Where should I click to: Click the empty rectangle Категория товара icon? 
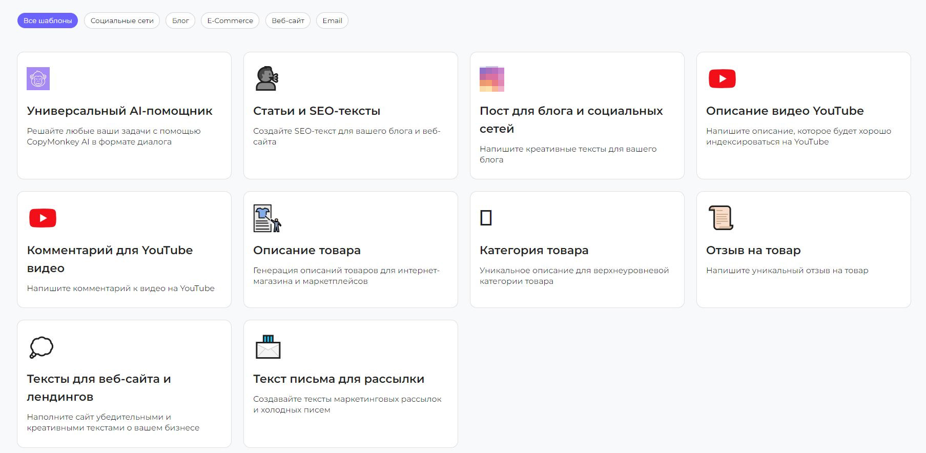point(486,218)
